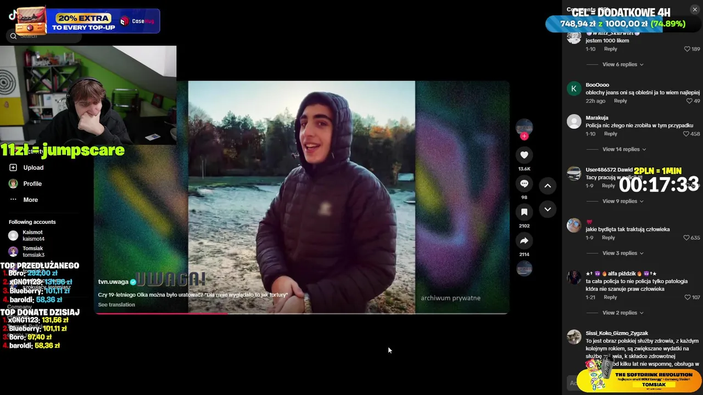This screenshot has height=395, width=703.
Task: Expand View 6 replies
Action: click(623, 64)
